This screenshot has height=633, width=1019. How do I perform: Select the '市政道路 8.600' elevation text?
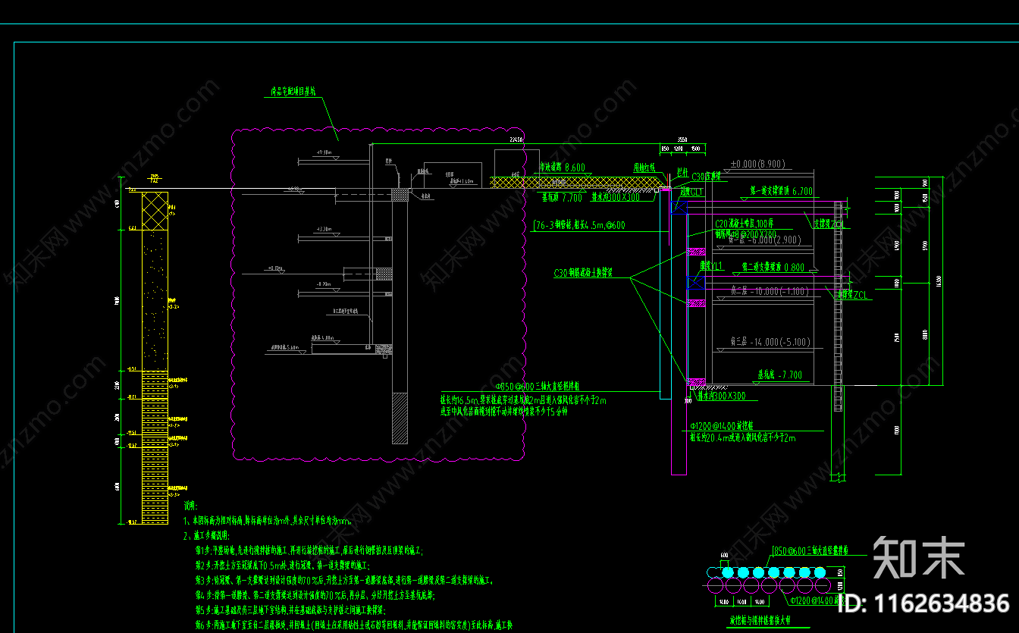(562, 168)
